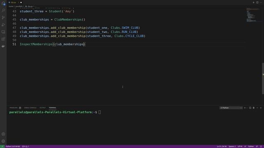The width and height of the screenshot is (264, 148).
Task: Switch to the Debug Console tab
Action: pos(30,108)
